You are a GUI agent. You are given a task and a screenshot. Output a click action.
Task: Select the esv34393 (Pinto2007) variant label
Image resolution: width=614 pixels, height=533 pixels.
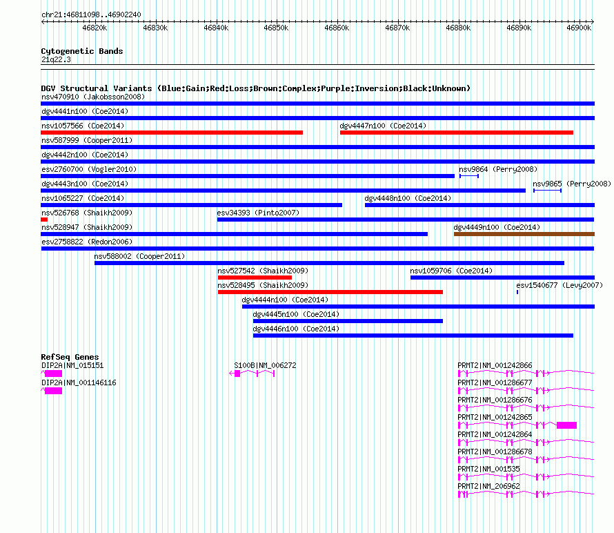[258, 213]
